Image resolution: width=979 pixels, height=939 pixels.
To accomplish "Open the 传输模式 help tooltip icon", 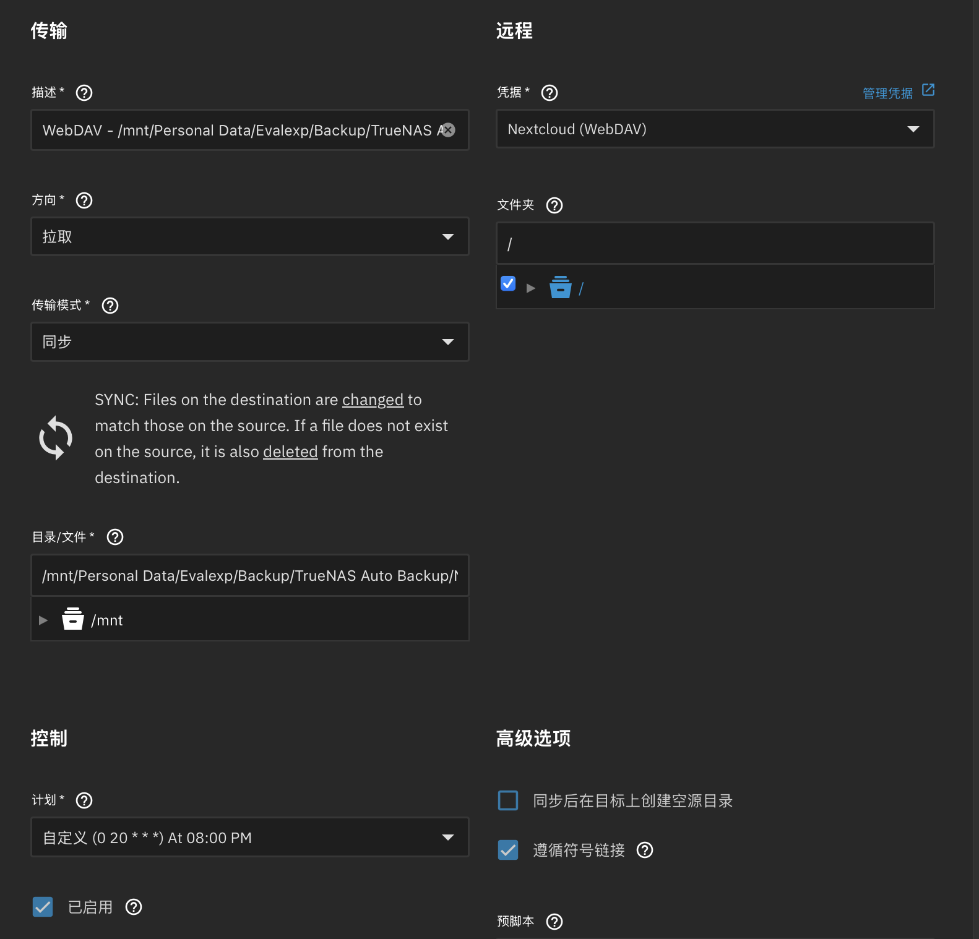I will (x=110, y=306).
